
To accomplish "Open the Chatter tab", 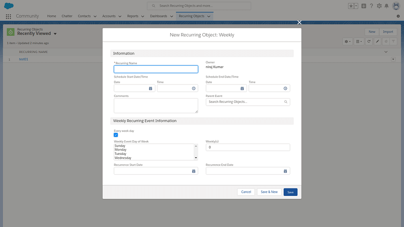I will (x=67, y=16).
